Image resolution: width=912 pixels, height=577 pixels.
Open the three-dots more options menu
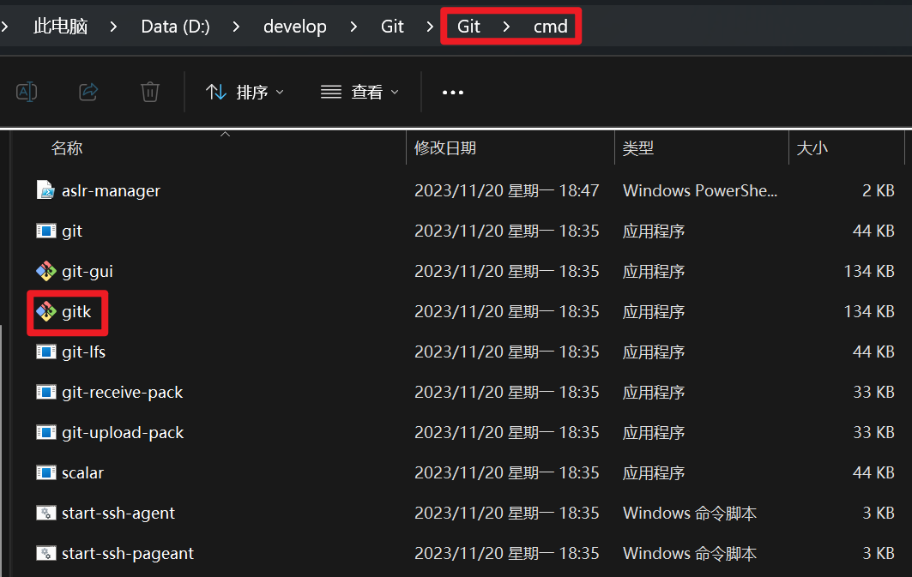tap(452, 92)
